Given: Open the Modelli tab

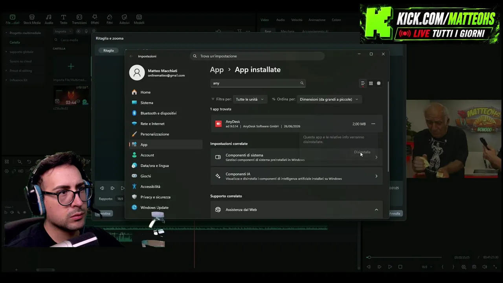Looking at the screenshot, I should 139,20.
